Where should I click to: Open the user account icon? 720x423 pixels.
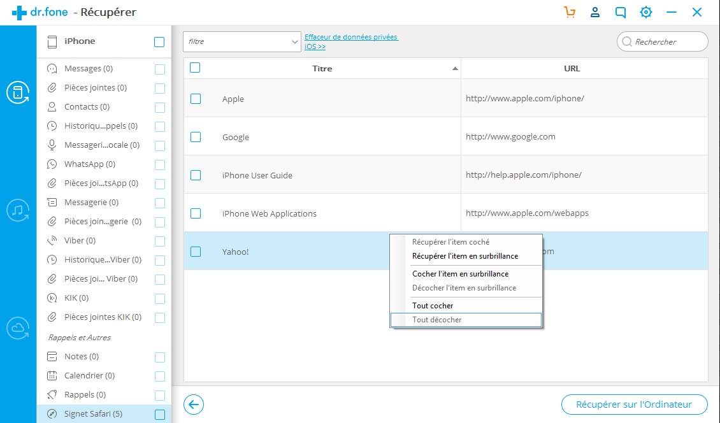(x=595, y=12)
